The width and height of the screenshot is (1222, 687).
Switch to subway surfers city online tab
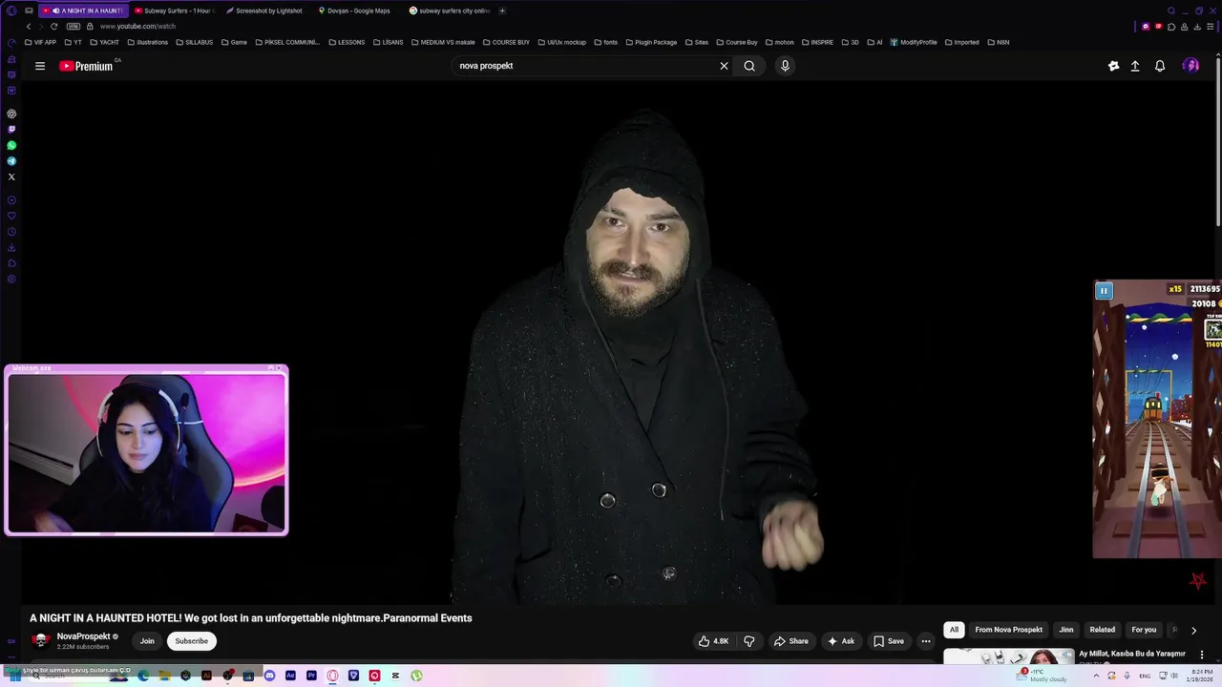tap(449, 10)
